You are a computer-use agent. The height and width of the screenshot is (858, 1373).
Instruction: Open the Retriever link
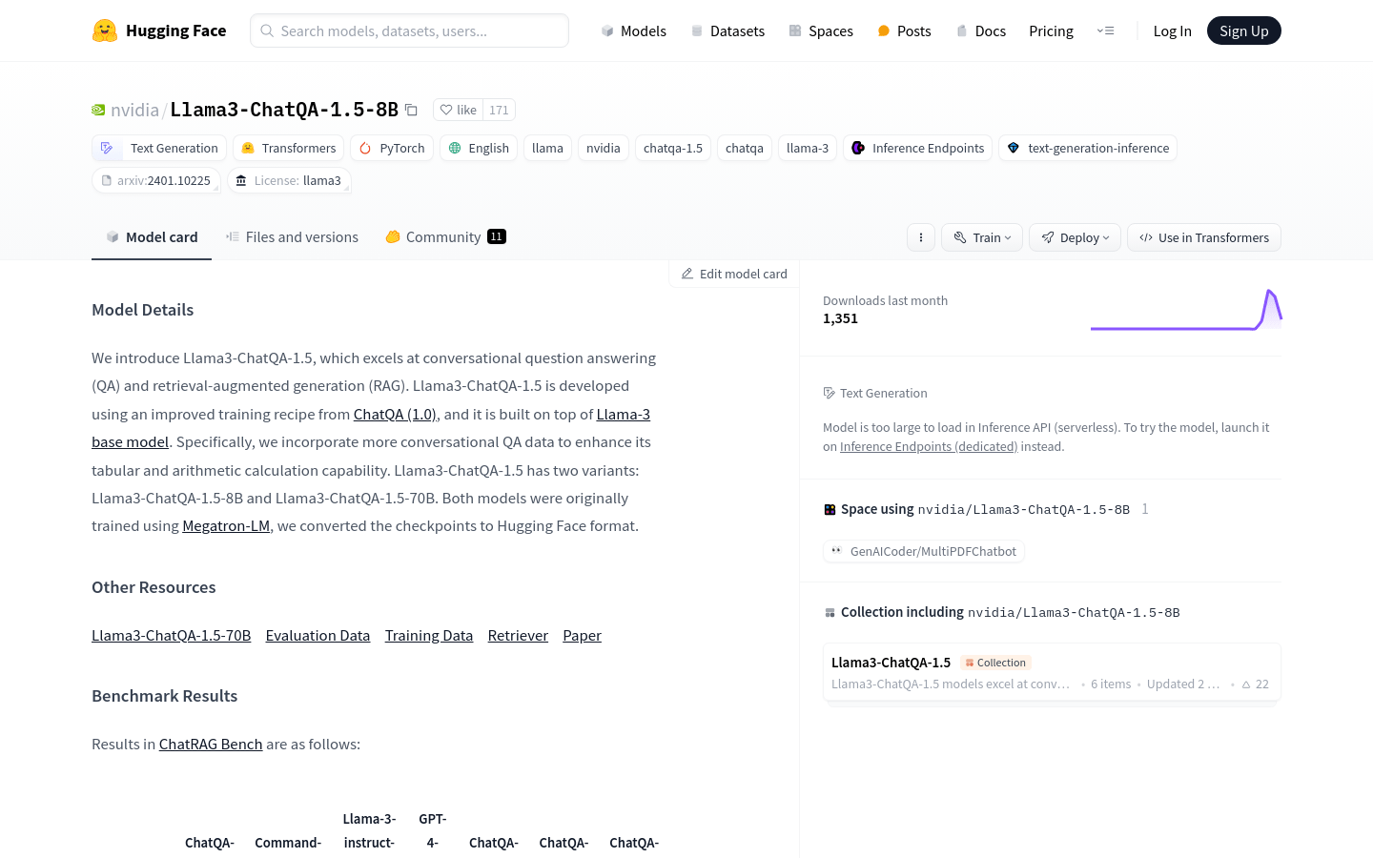pos(518,635)
